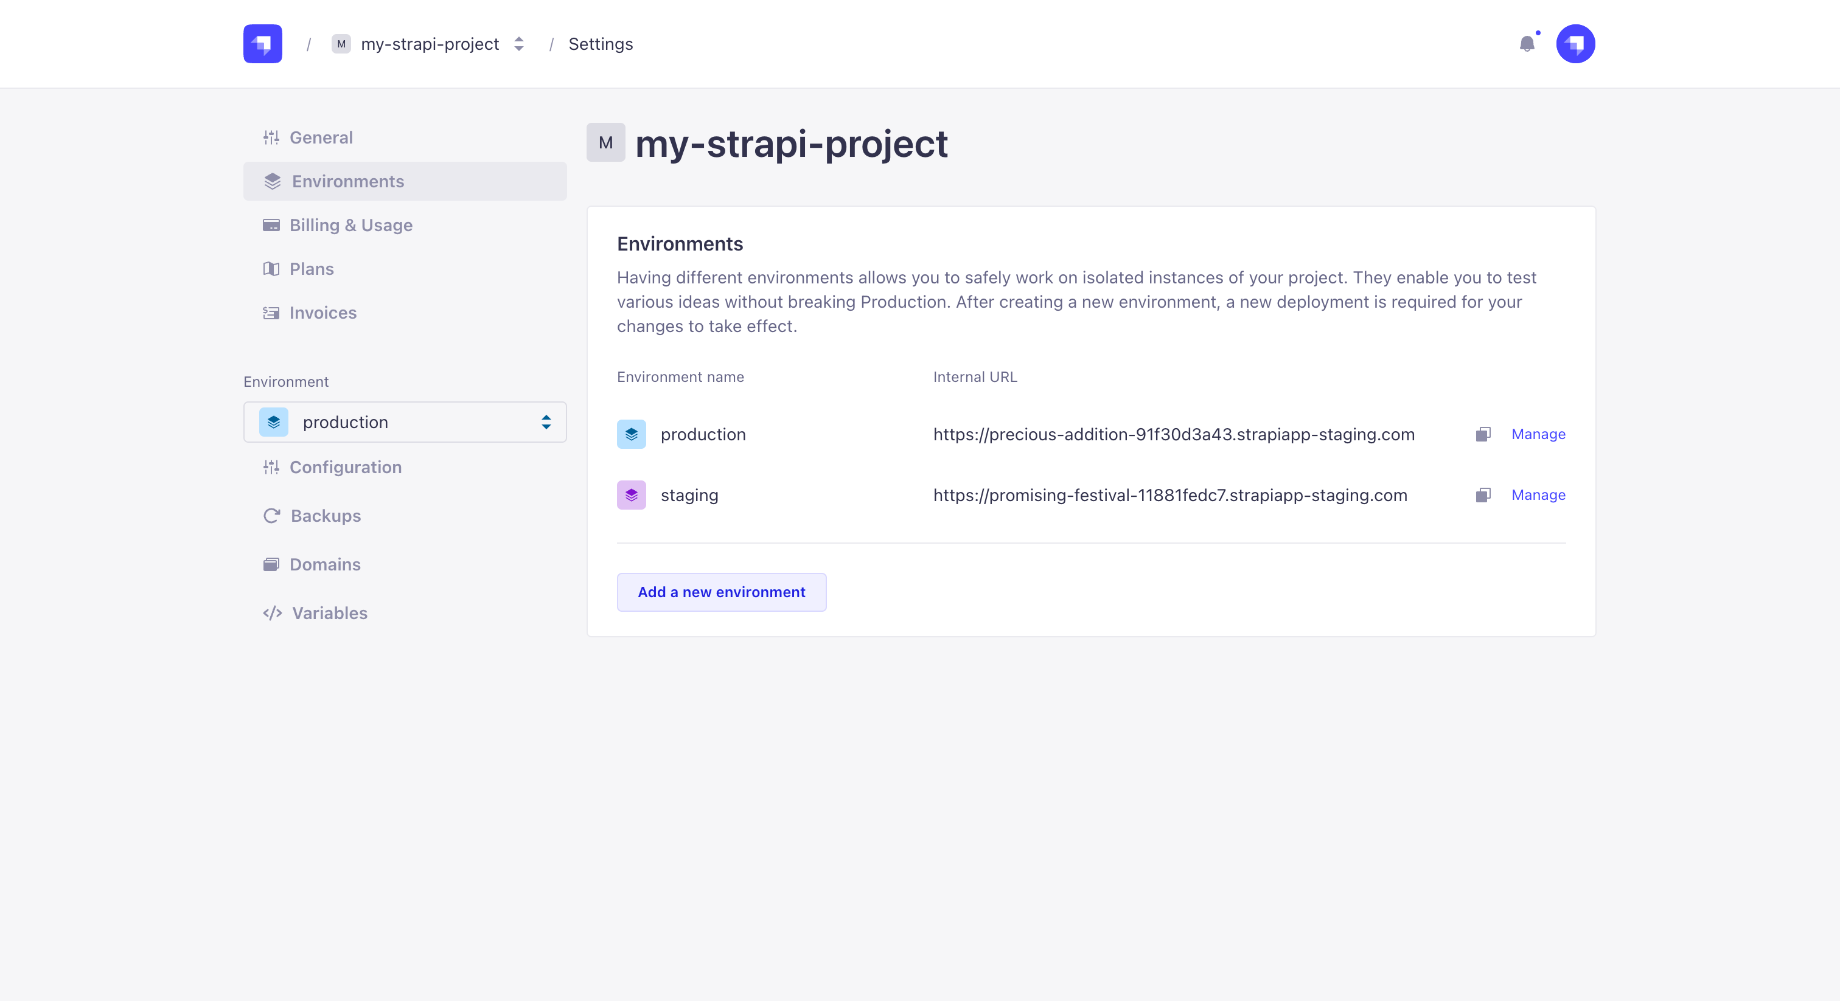This screenshot has width=1840, height=1001.
Task: Manage the staging environment
Action: tap(1538, 495)
